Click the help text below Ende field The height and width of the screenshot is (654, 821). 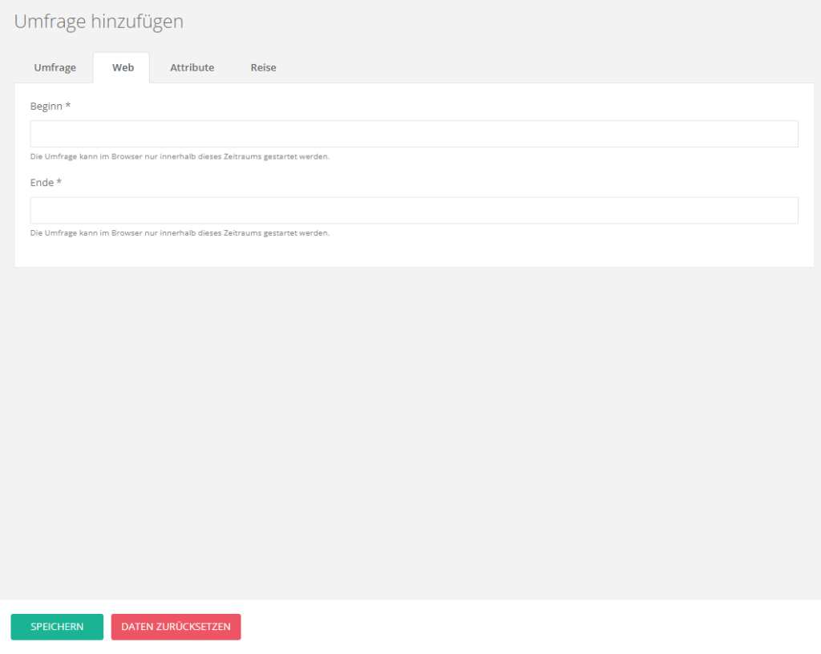pyautogui.click(x=180, y=233)
